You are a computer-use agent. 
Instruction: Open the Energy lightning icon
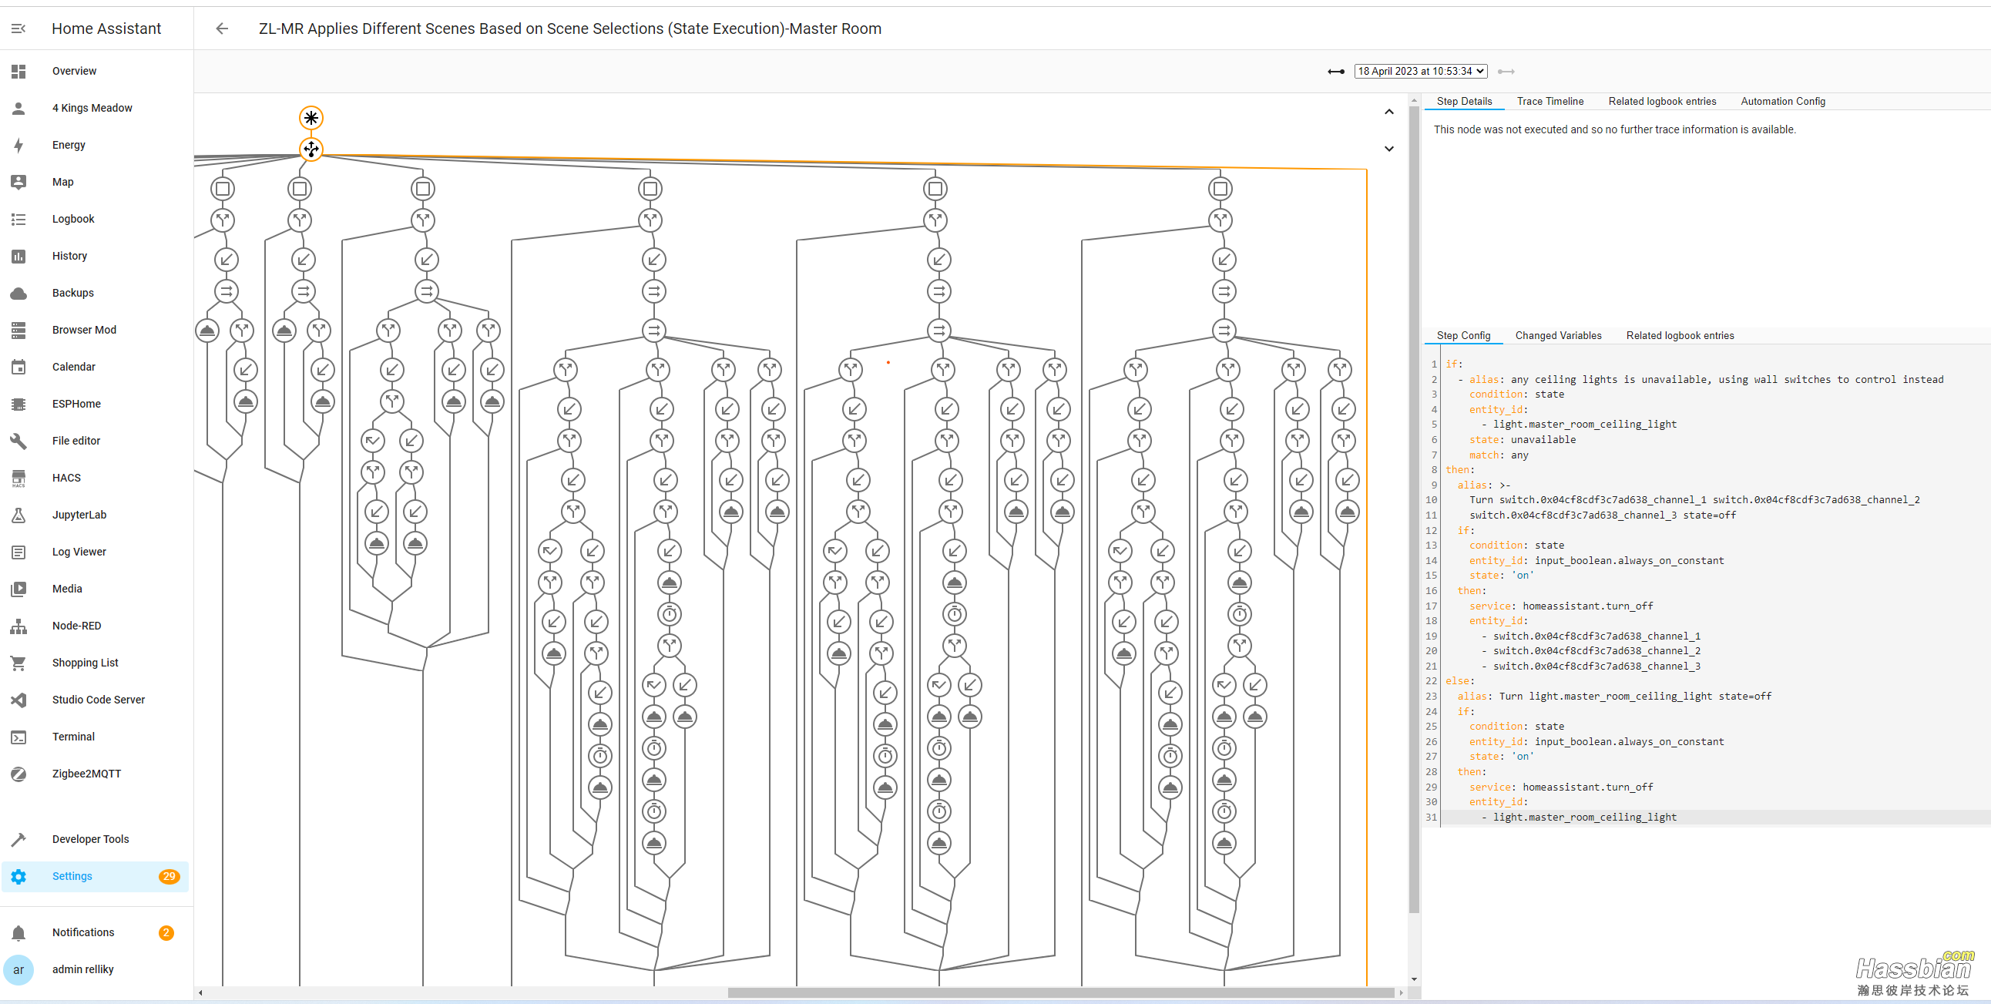click(x=18, y=146)
